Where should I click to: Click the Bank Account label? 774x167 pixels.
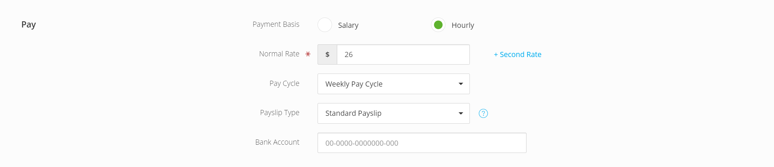[277, 142]
